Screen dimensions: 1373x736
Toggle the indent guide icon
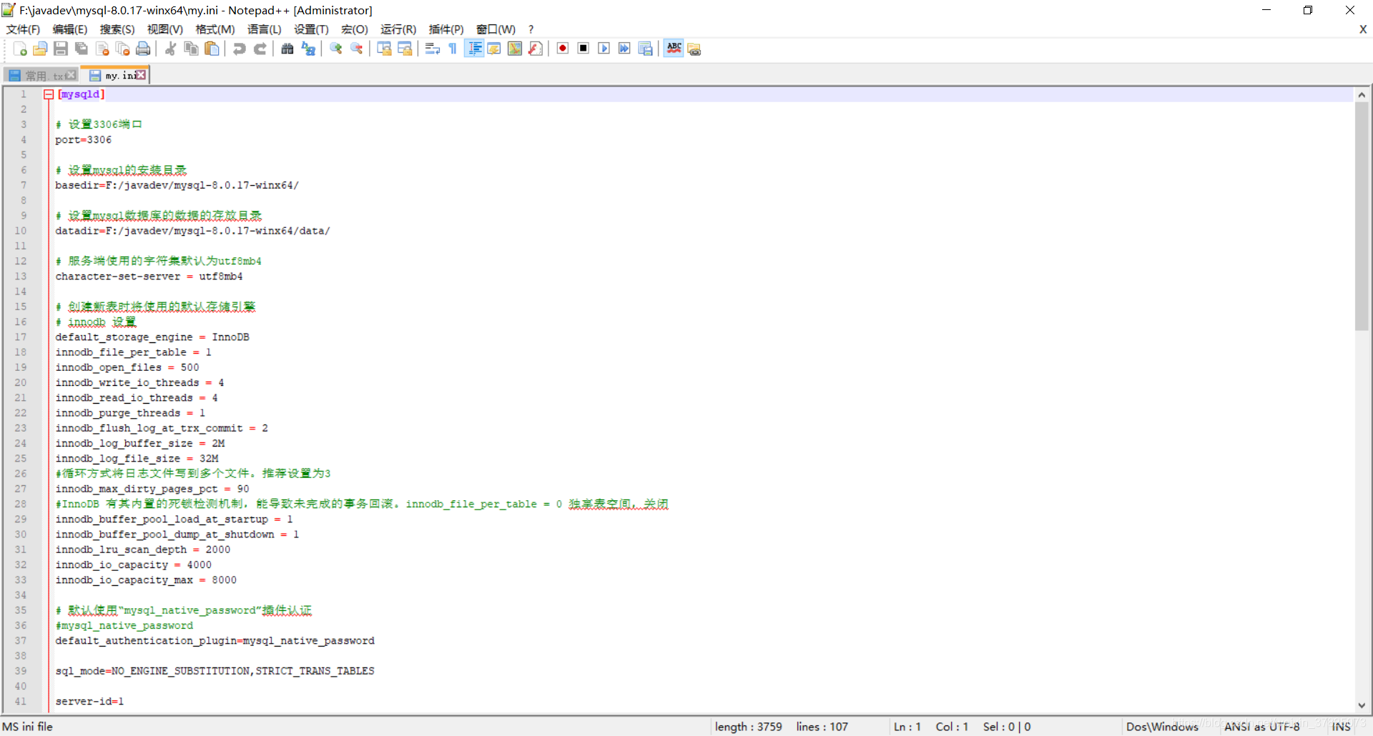pos(473,49)
